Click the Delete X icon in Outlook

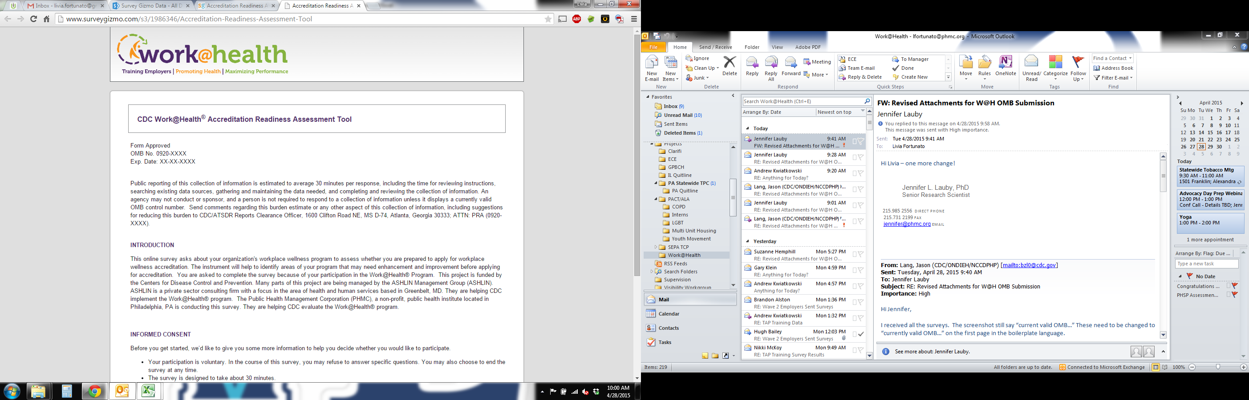pos(729,62)
